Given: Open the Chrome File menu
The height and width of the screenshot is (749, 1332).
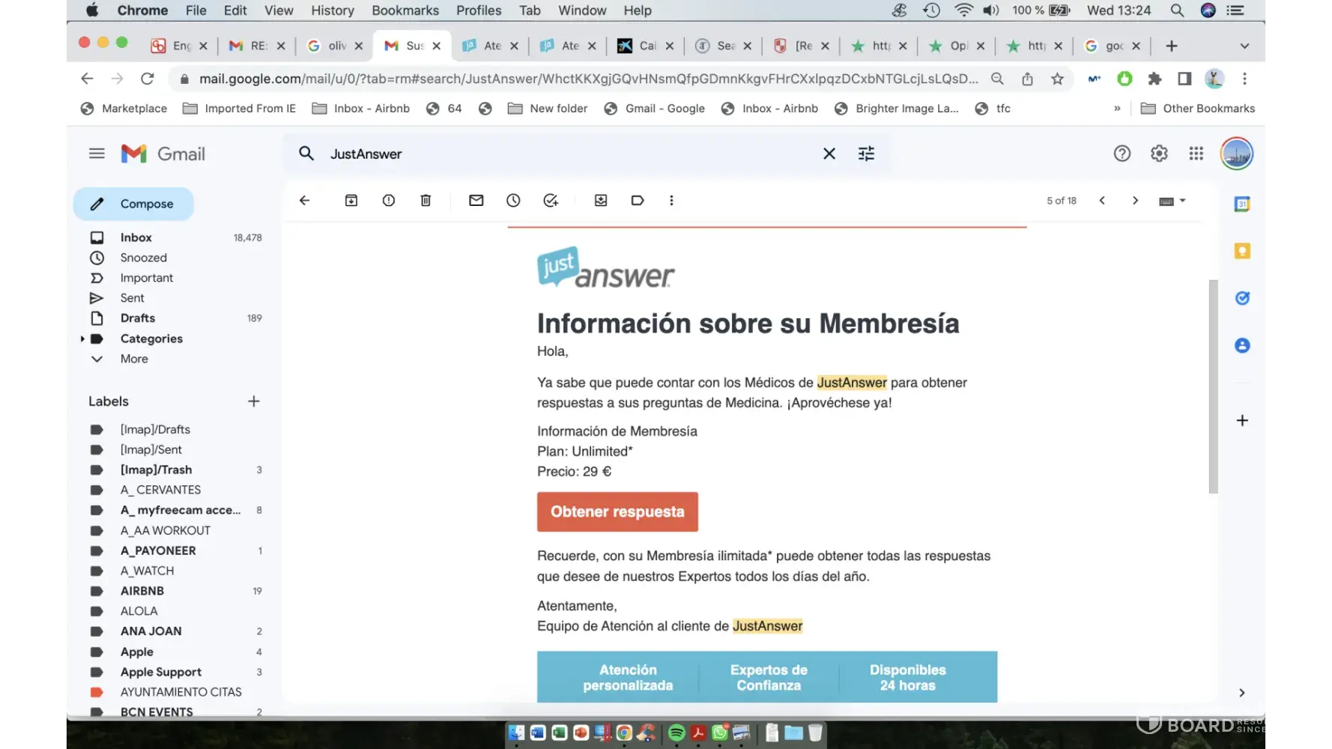Looking at the screenshot, I should (x=196, y=10).
